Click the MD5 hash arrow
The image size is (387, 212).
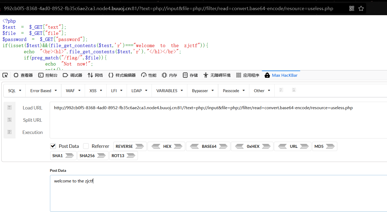point(330,146)
